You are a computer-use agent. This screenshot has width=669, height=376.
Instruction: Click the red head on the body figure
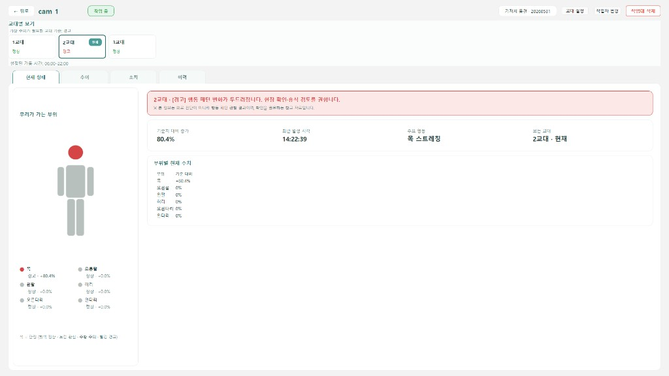(x=76, y=152)
